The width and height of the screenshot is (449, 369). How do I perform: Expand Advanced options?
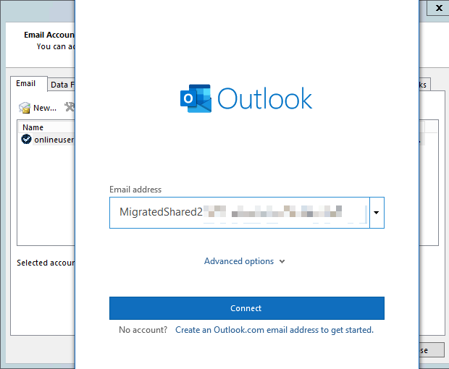(x=244, y=261)
